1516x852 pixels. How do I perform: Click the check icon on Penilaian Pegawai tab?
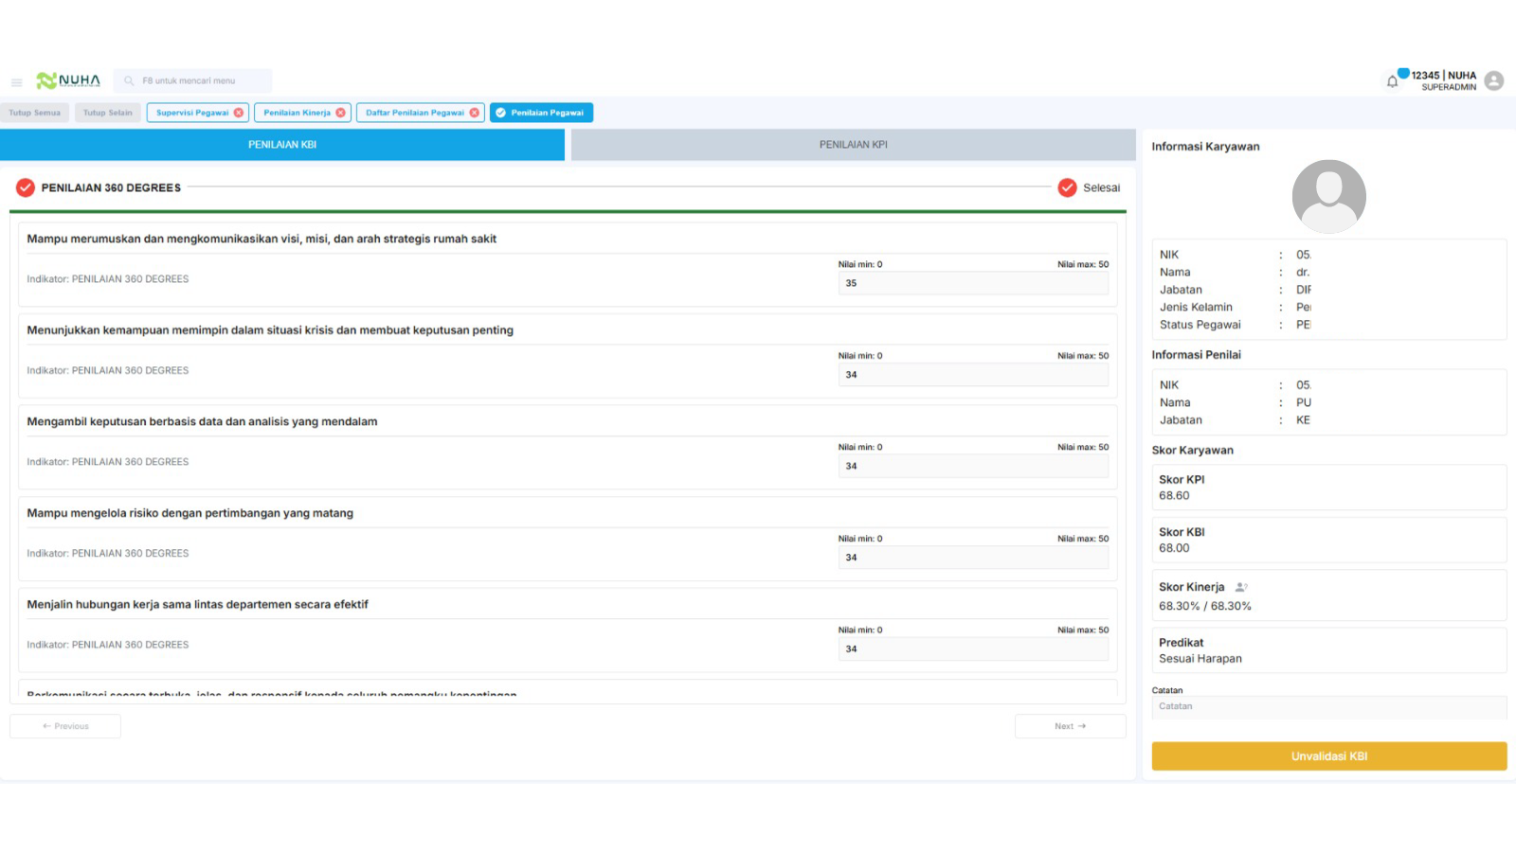coord(500,113)
